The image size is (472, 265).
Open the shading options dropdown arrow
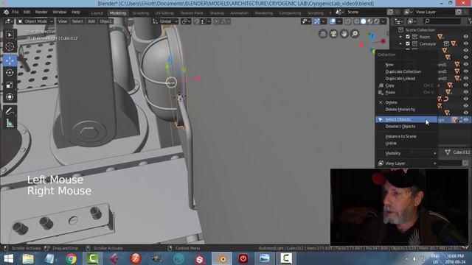click(383, 21)
